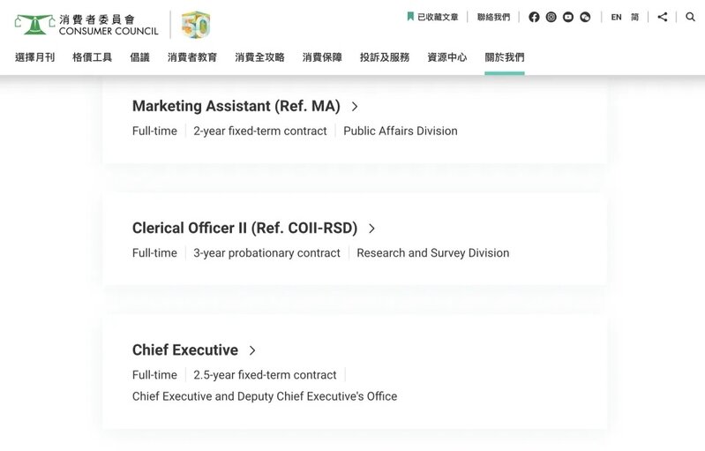The image size is (705, 451).
Task: Open the 投訴及服務 menu
Action: tap(384, 57)
